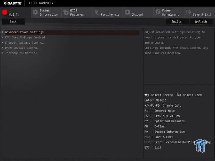This screenshot has width=215, height=161.
Task: Click the BIOS Features chip icon
Action: click(x=66, y=12)
